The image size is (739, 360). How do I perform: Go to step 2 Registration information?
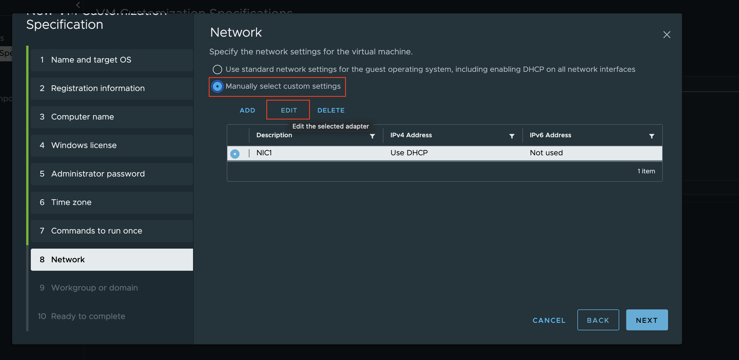click(x=112, y=88)
